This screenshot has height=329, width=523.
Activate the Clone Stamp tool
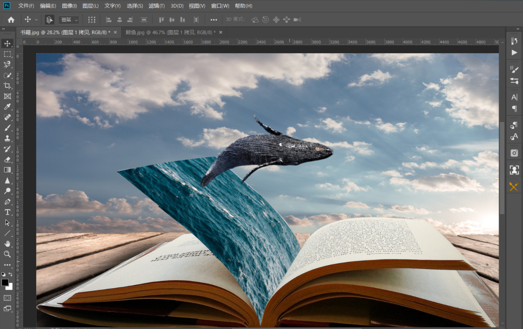click(x=7, y=138)
